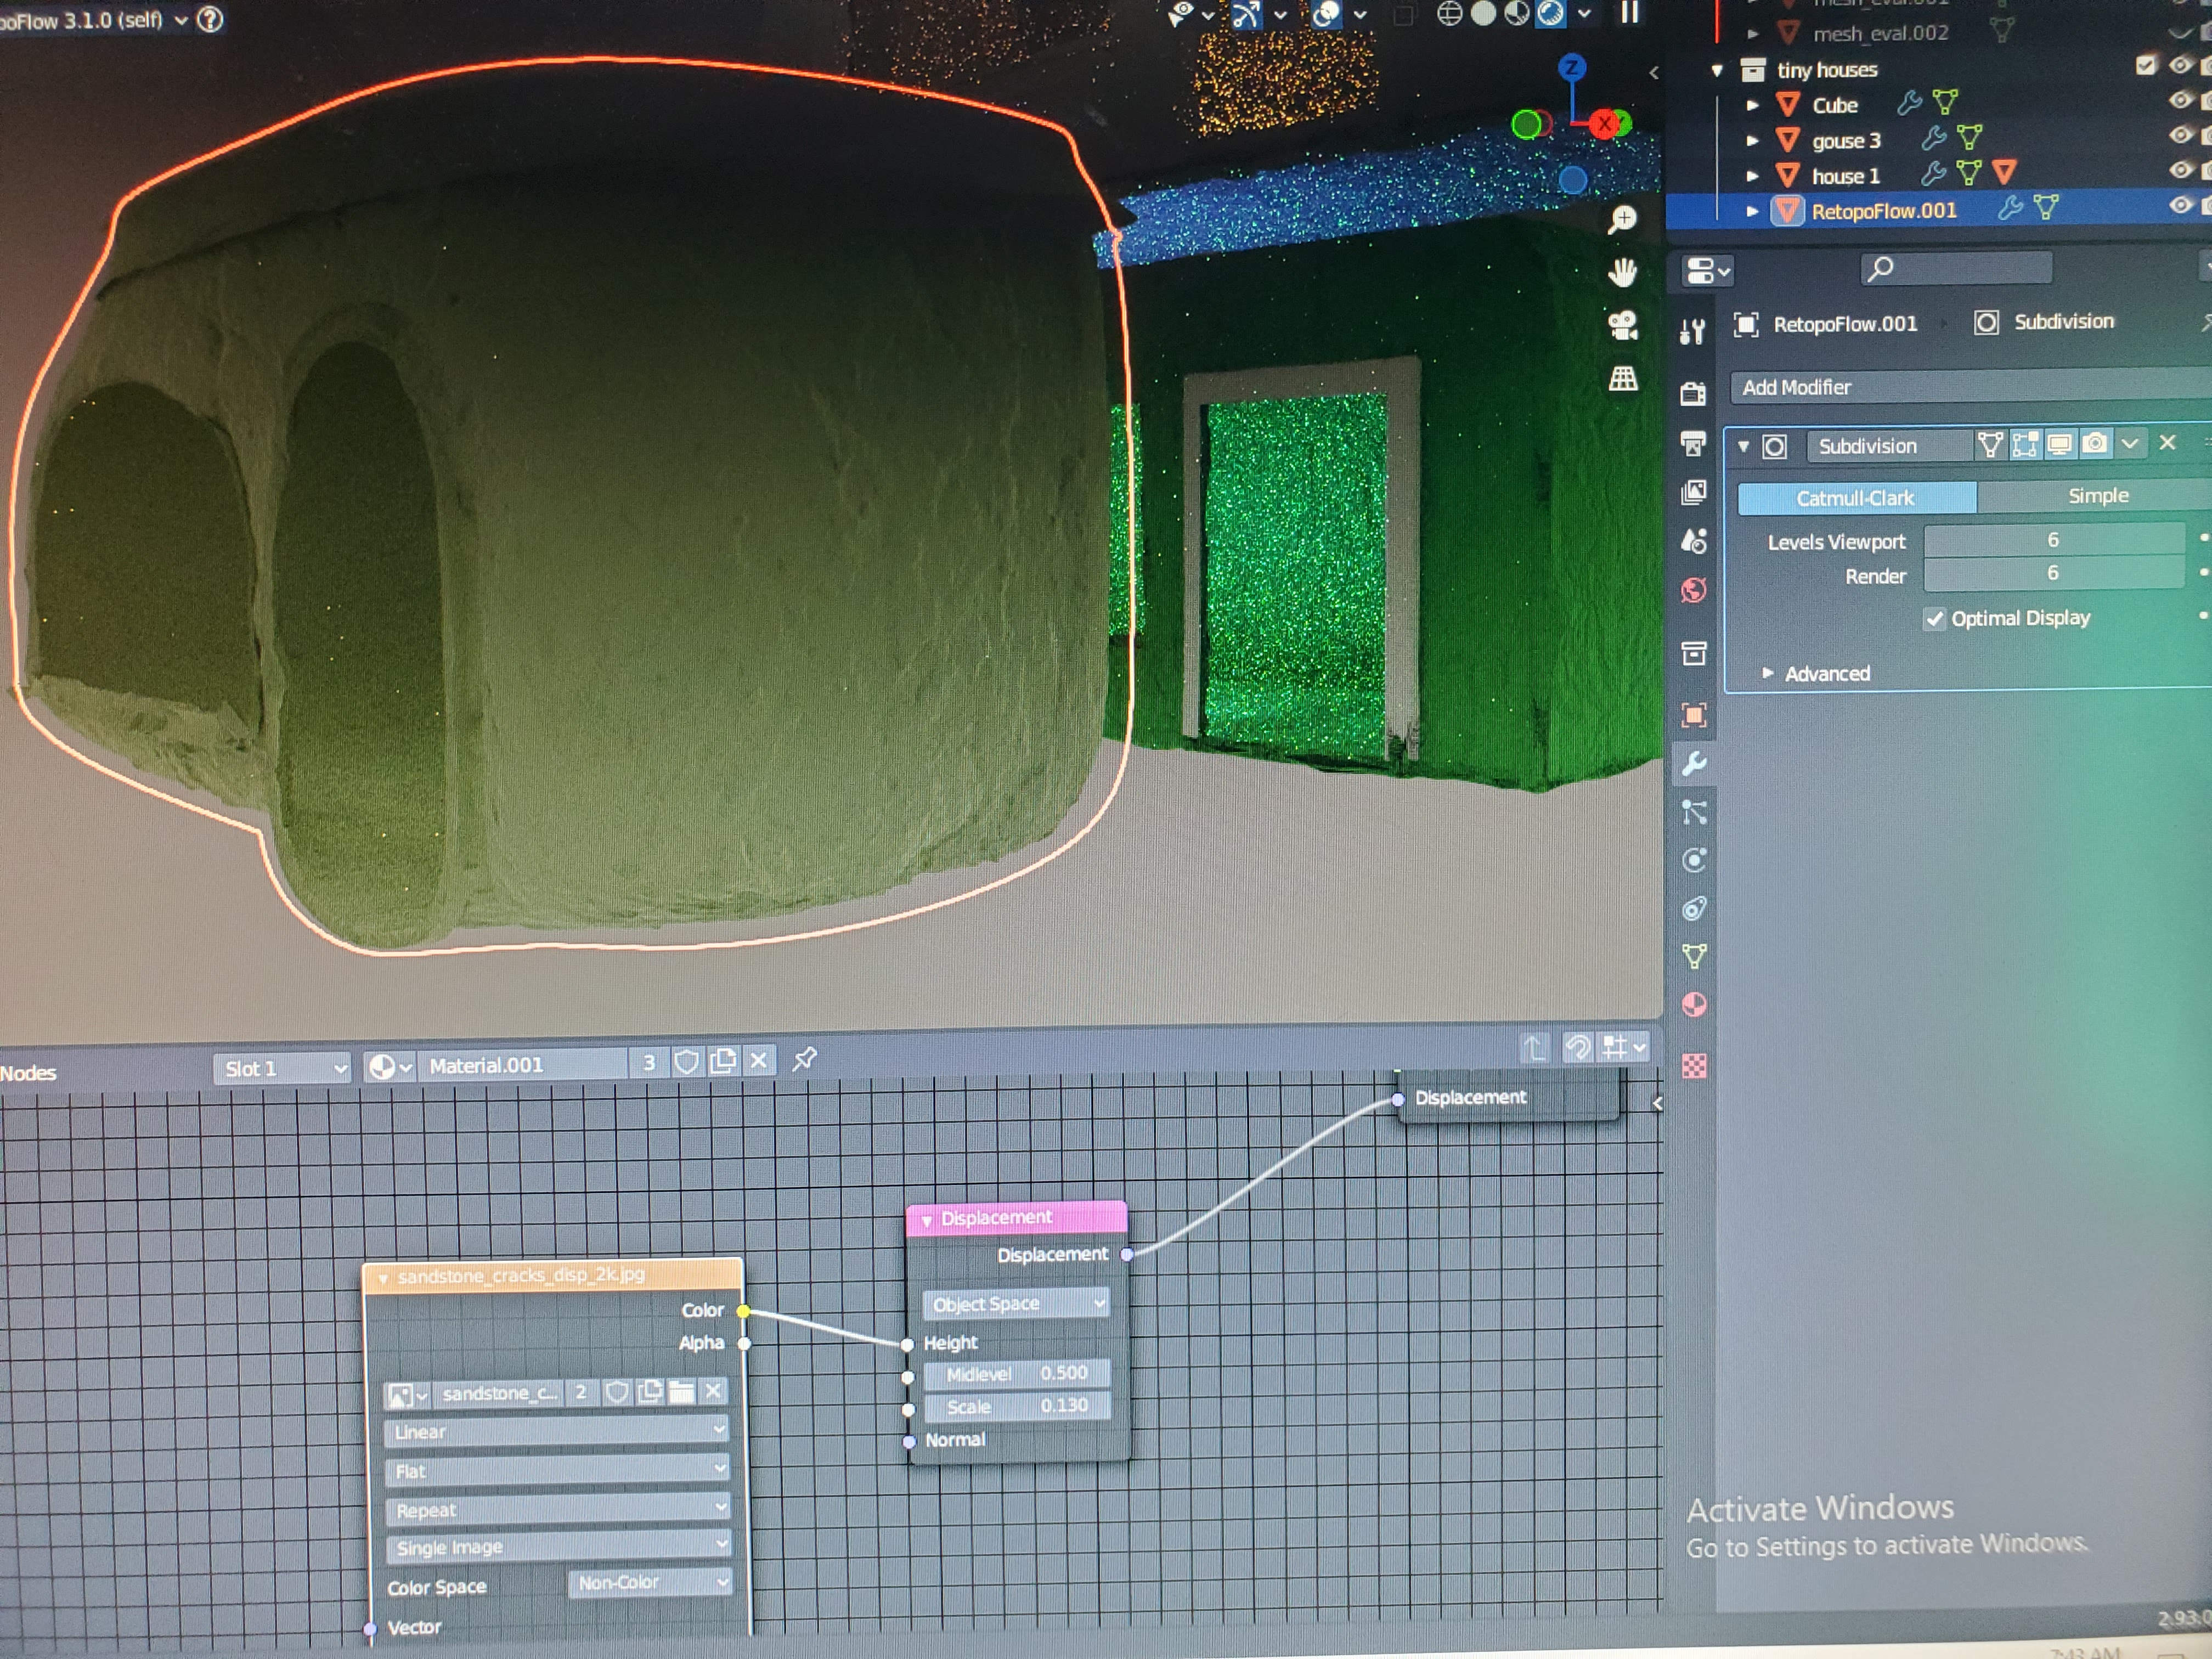
Task: Open the Modifier properties wrench tab
Action: coord(1694,765)
